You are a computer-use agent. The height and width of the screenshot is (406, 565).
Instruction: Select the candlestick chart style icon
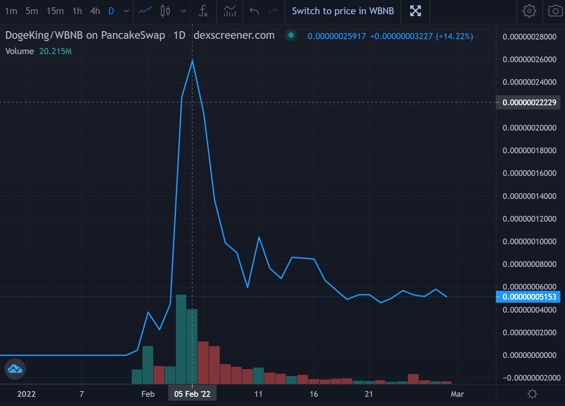(165, 11)
